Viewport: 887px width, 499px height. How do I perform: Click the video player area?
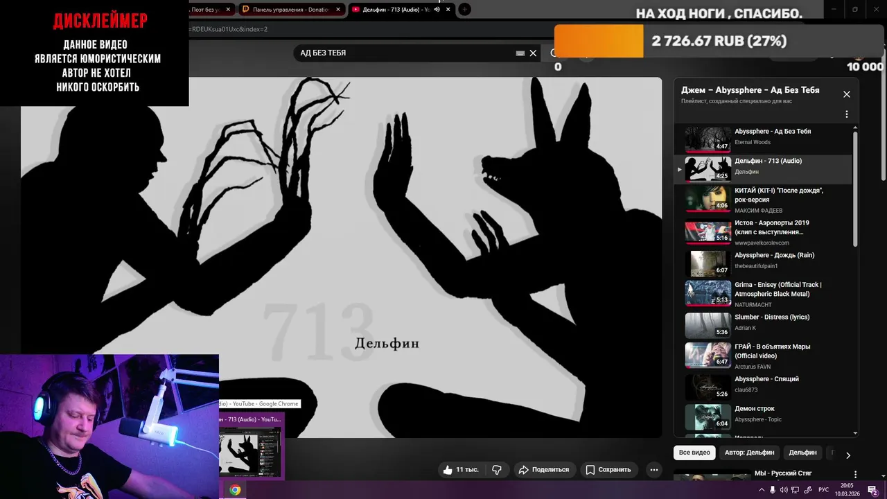(x=341, y=257)
